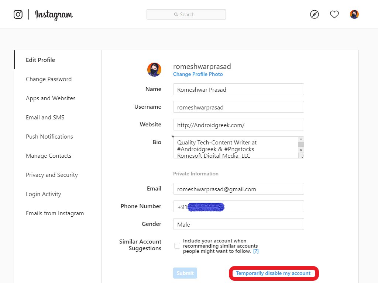
Task: Click the Bio field label
Action: click(157, 142)
